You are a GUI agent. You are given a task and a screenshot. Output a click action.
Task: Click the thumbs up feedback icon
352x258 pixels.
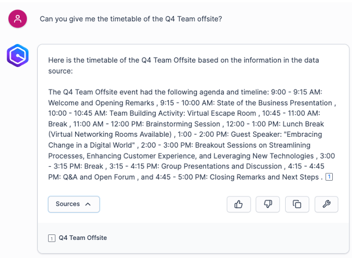click(239, 204)
